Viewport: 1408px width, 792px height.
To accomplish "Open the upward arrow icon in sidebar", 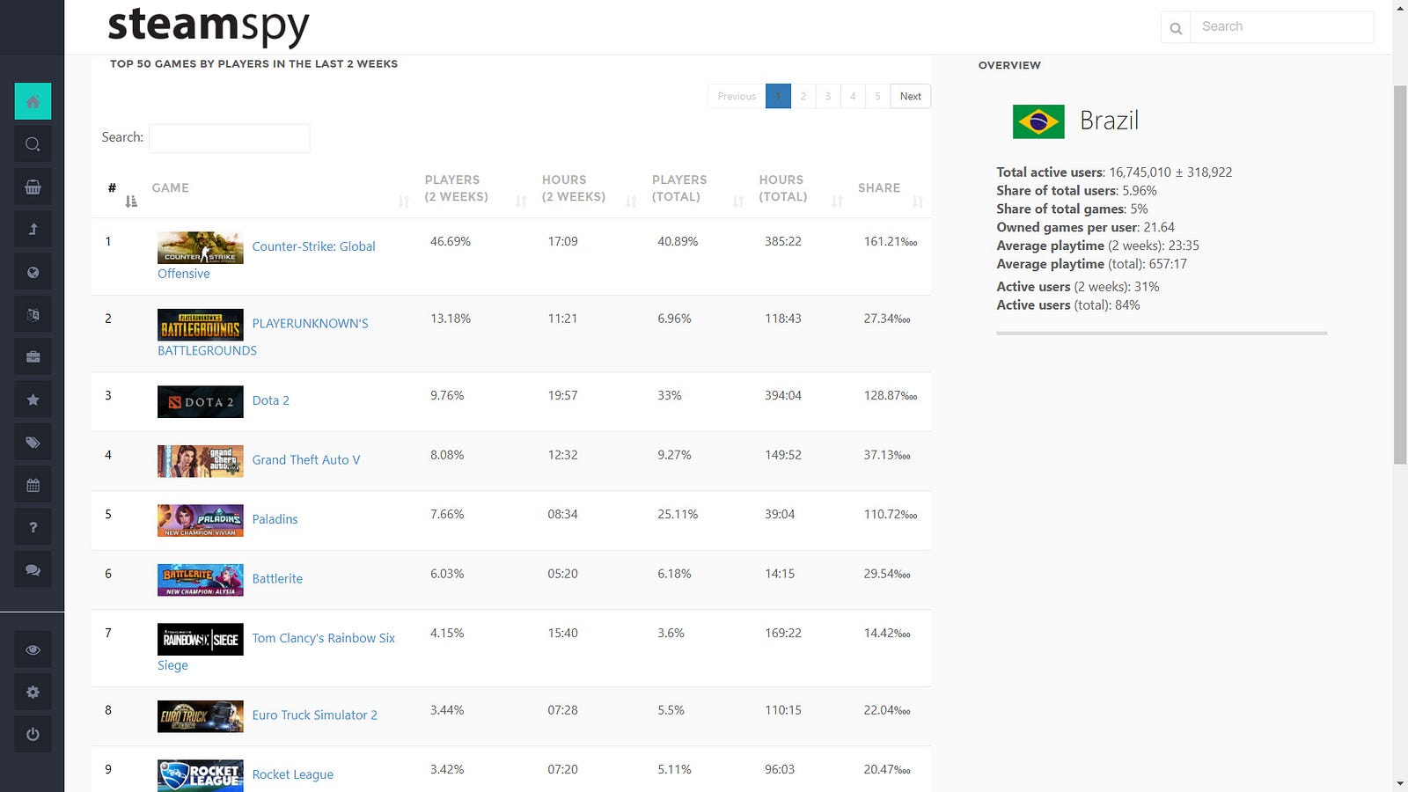I will tap(33, 229).
